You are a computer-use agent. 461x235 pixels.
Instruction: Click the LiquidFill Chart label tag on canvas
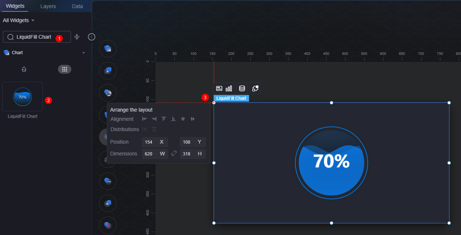pos(231,98)
